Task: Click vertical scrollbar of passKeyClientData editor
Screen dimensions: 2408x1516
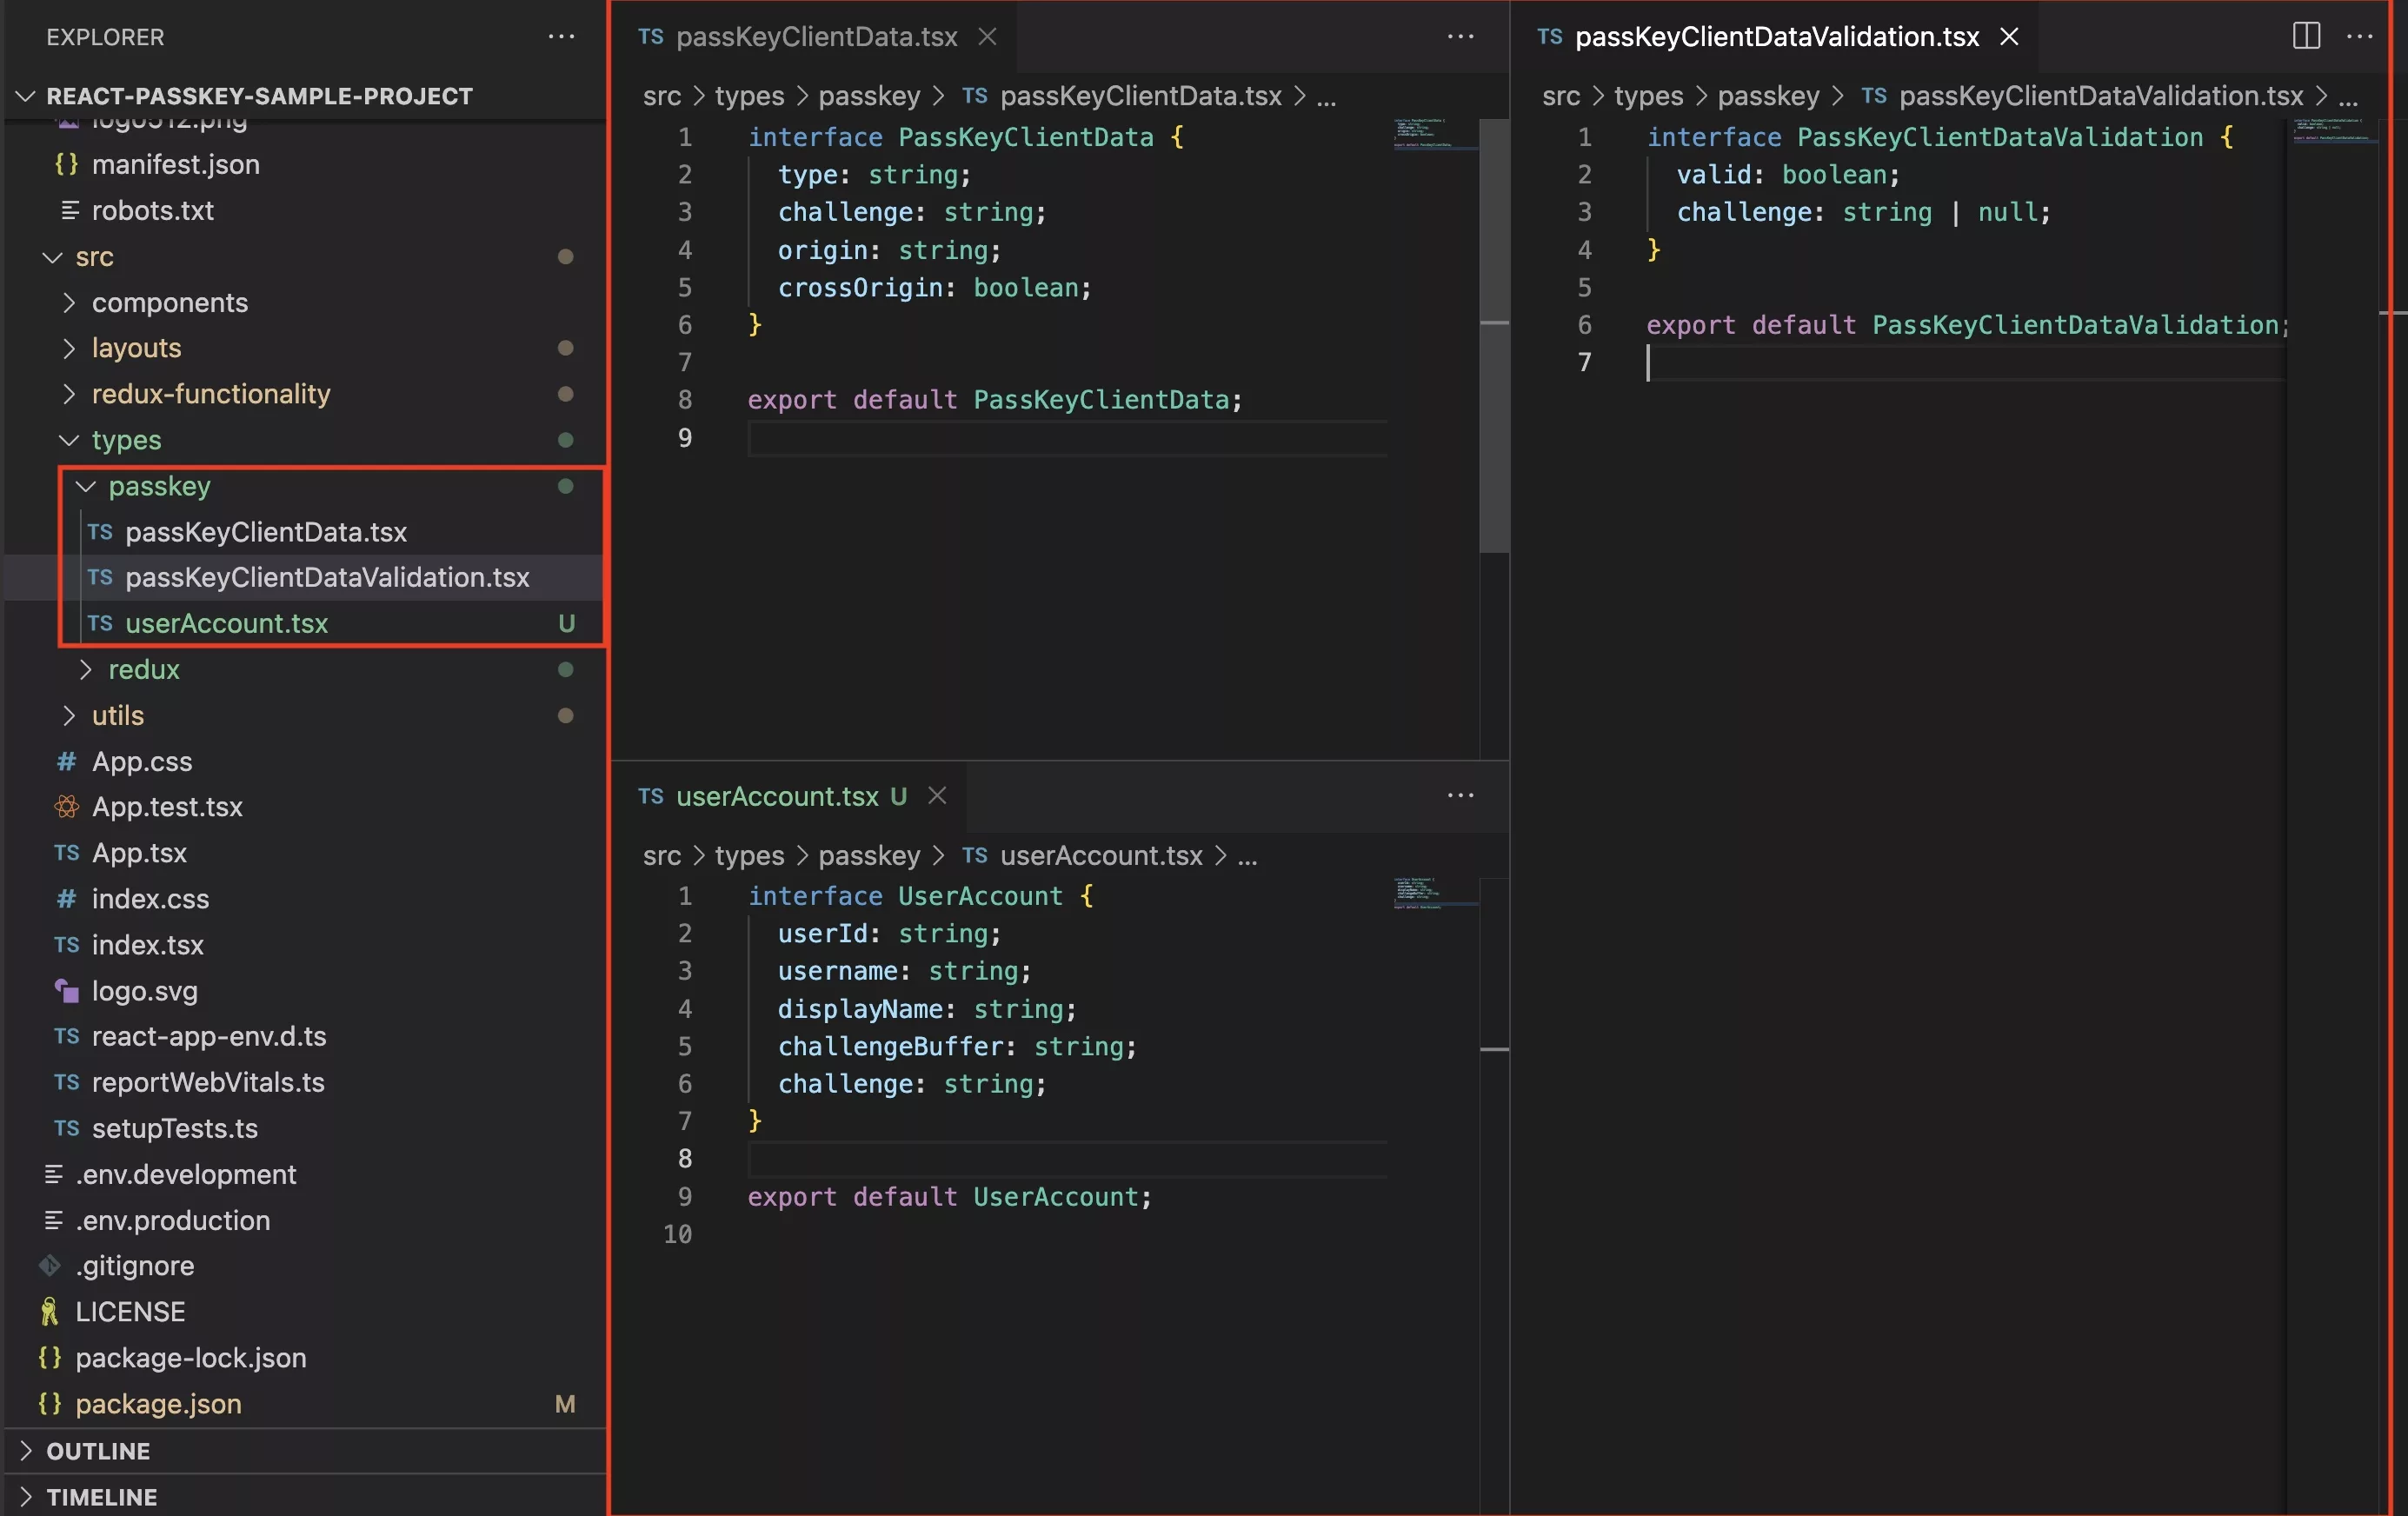Action: point(1494,335)
